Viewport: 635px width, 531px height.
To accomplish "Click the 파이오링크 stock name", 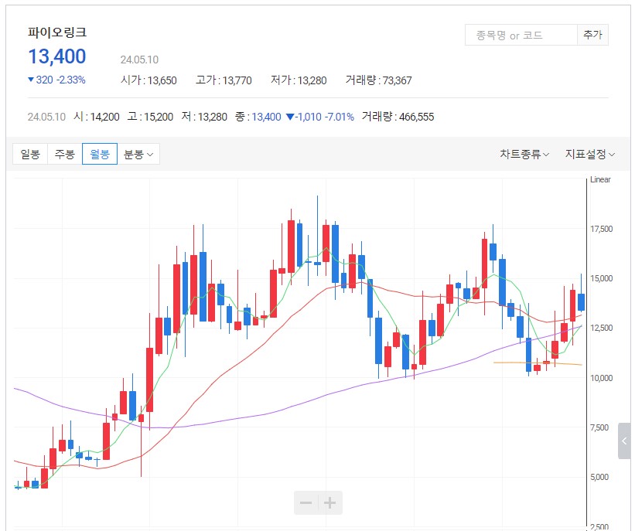I will point(57,32).
